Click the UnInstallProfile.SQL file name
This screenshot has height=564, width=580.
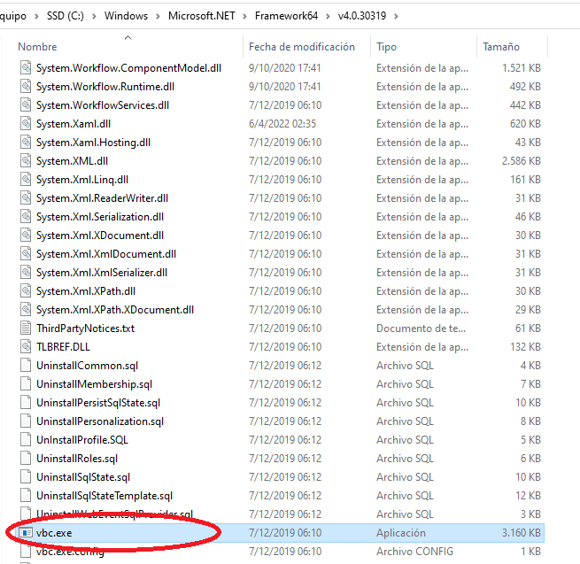(82, 440)
